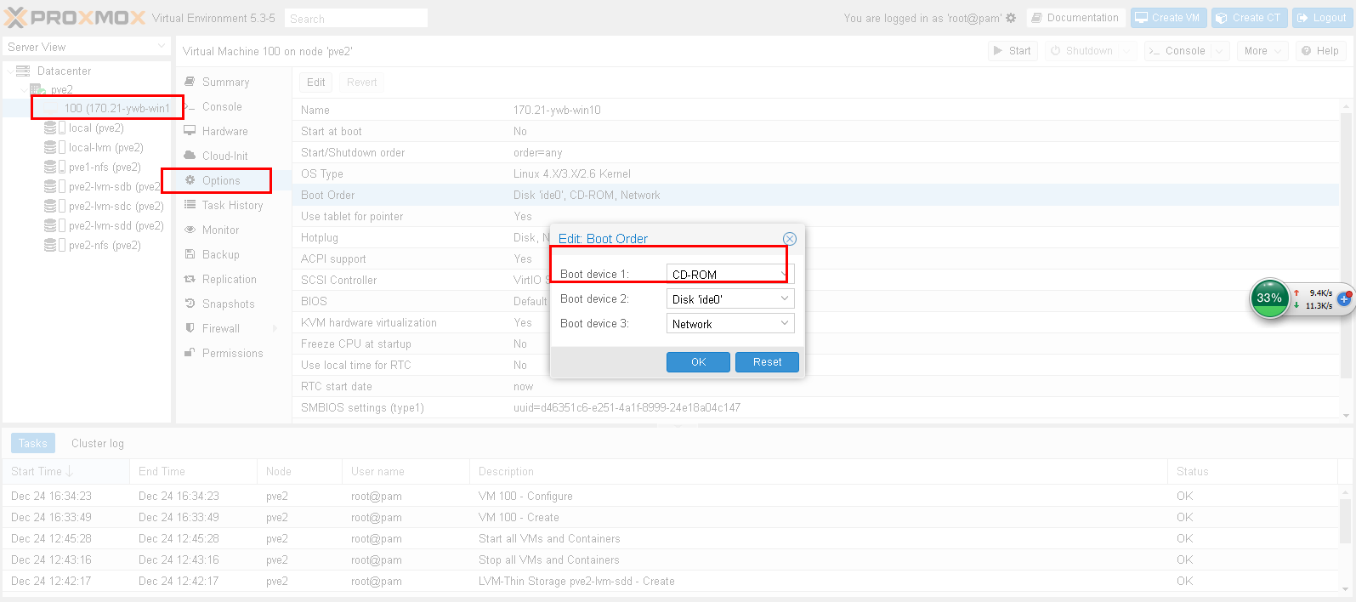Open the Snapshots section

228,304
